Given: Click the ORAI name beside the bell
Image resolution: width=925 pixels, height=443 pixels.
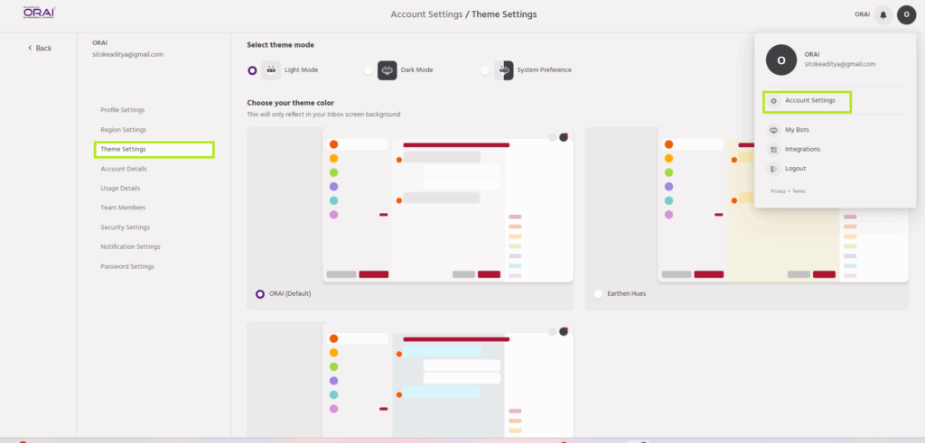Looking at the screenshot, I should tap(862, 14).
